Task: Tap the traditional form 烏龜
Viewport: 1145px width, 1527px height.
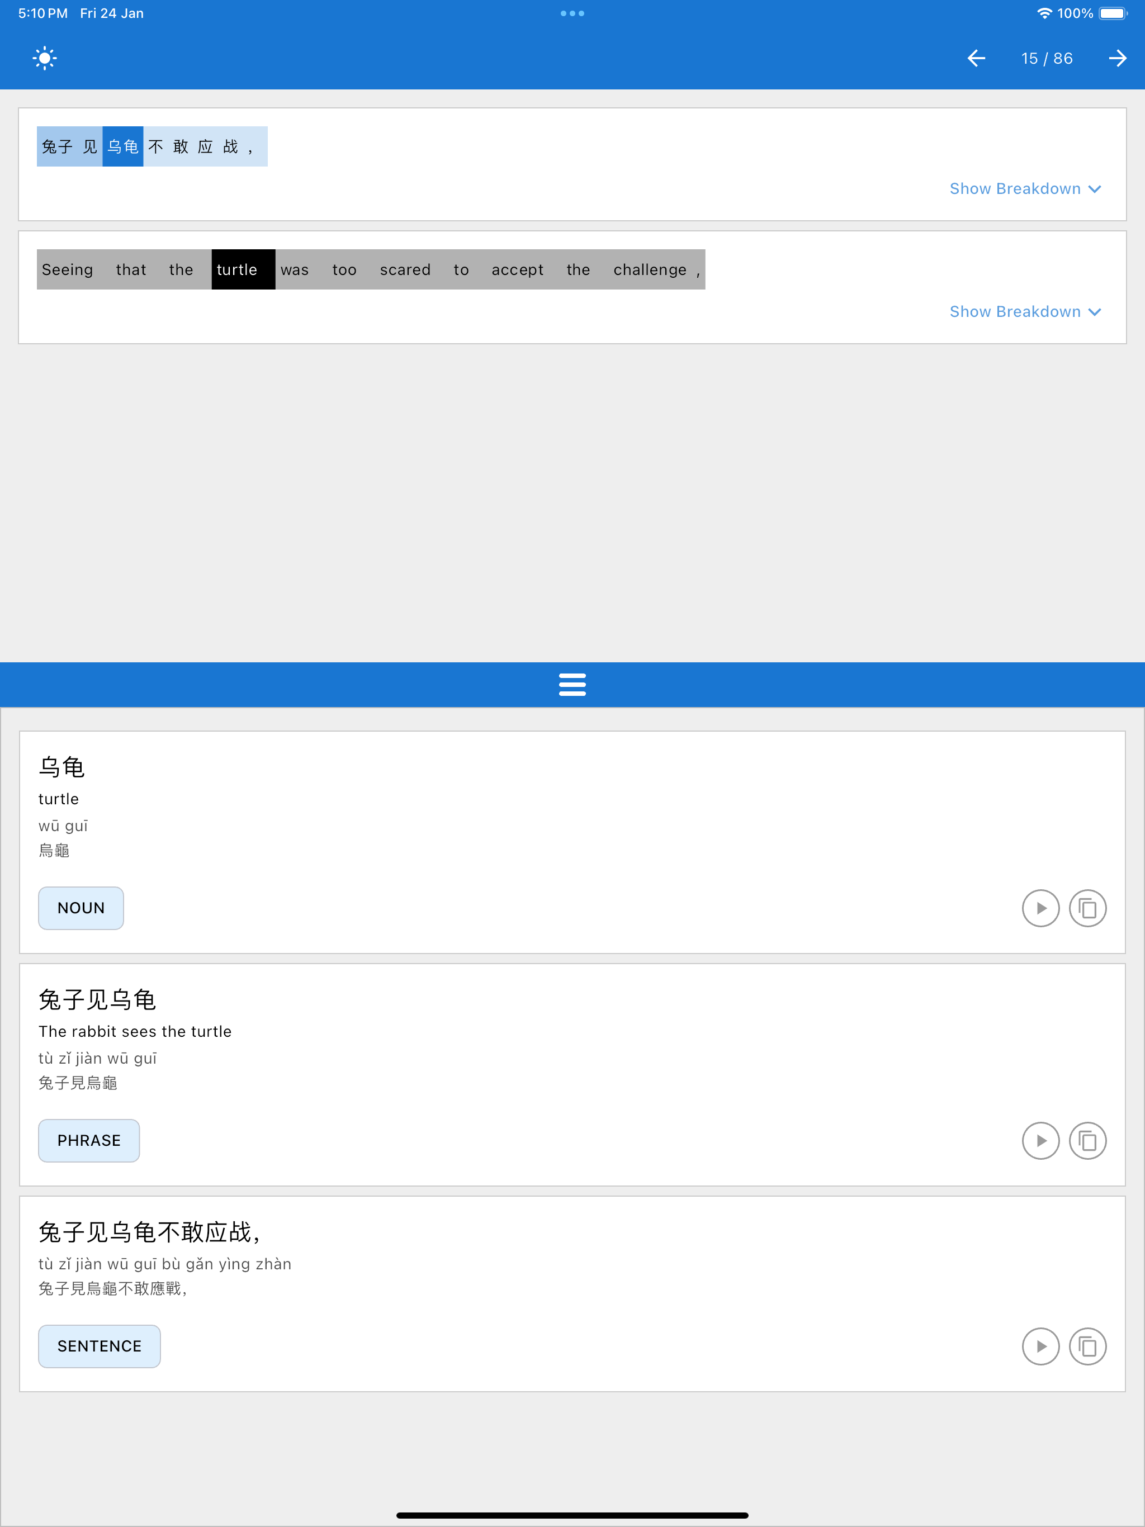Action: [54, 851]
